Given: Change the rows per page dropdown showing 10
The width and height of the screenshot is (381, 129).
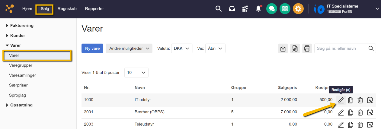Looking at the screenshot, I should 136,72.
